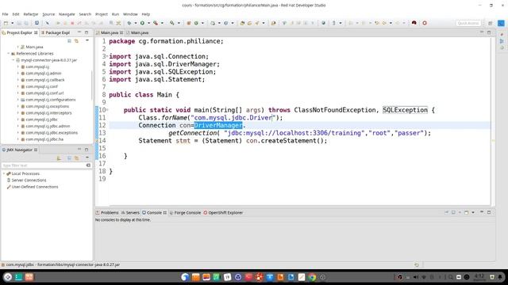Click the New file toolbar icon

6,23
